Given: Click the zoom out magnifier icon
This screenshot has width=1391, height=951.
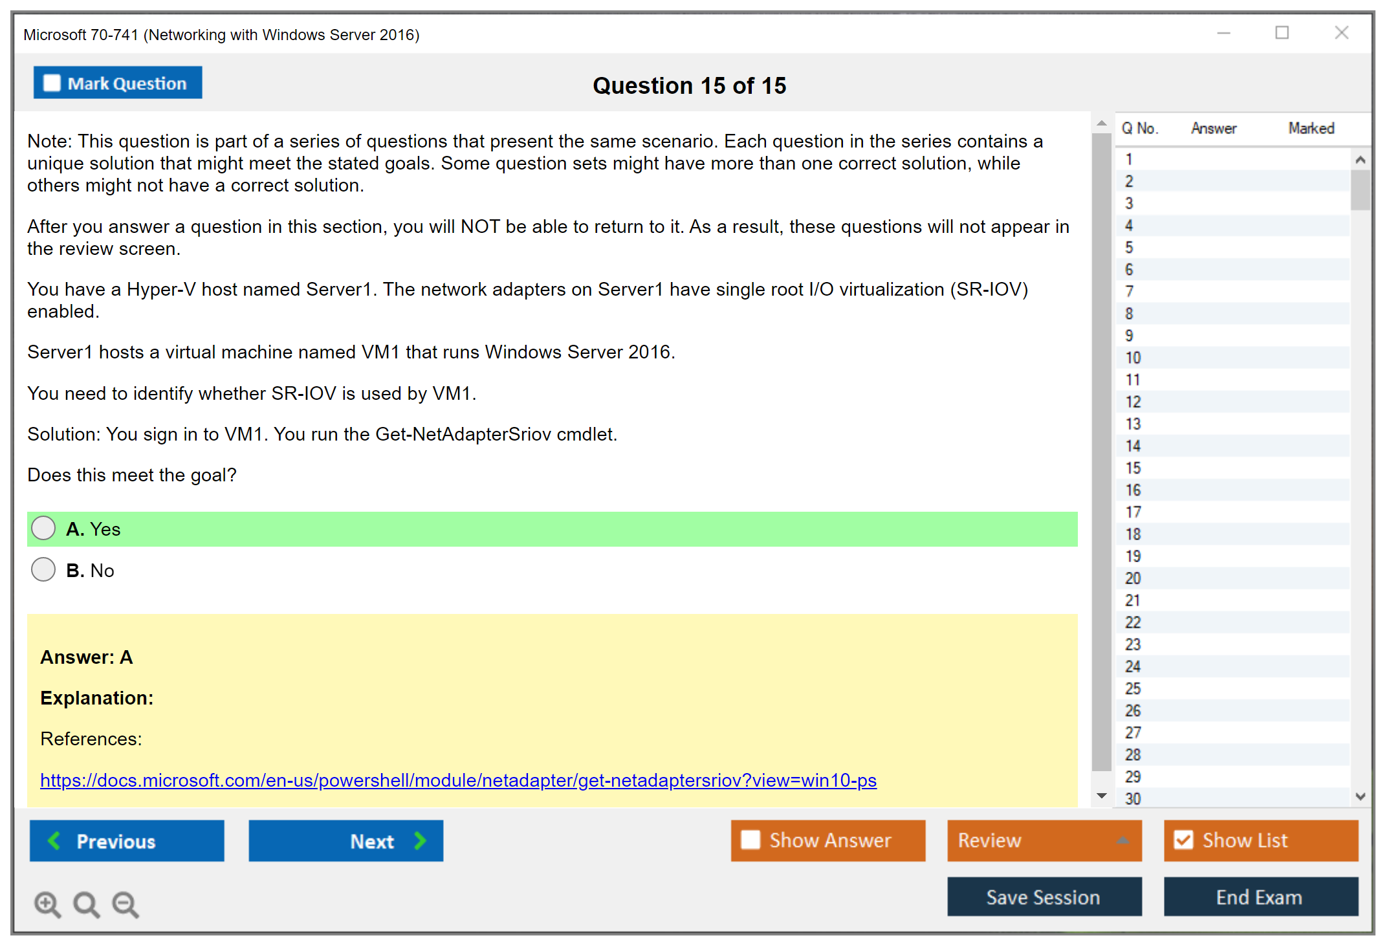Looking at the screenshot, I should tap(125, 904).
